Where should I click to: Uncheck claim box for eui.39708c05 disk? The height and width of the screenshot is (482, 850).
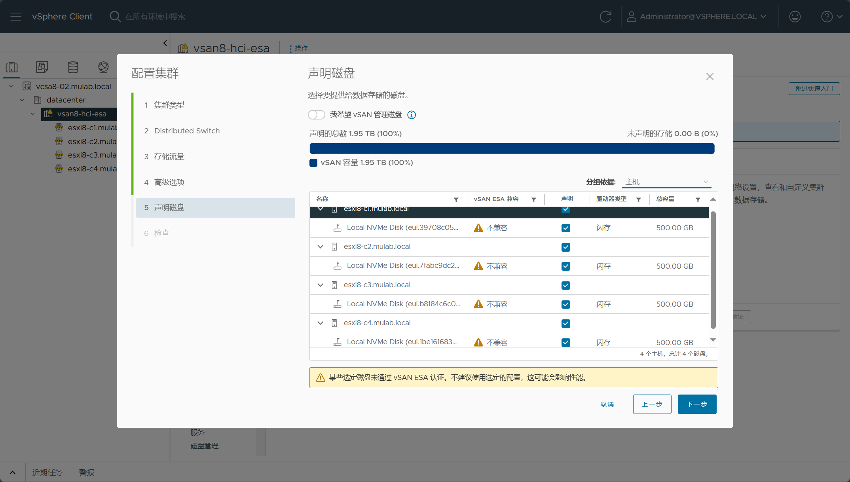[x=566, y=228]
